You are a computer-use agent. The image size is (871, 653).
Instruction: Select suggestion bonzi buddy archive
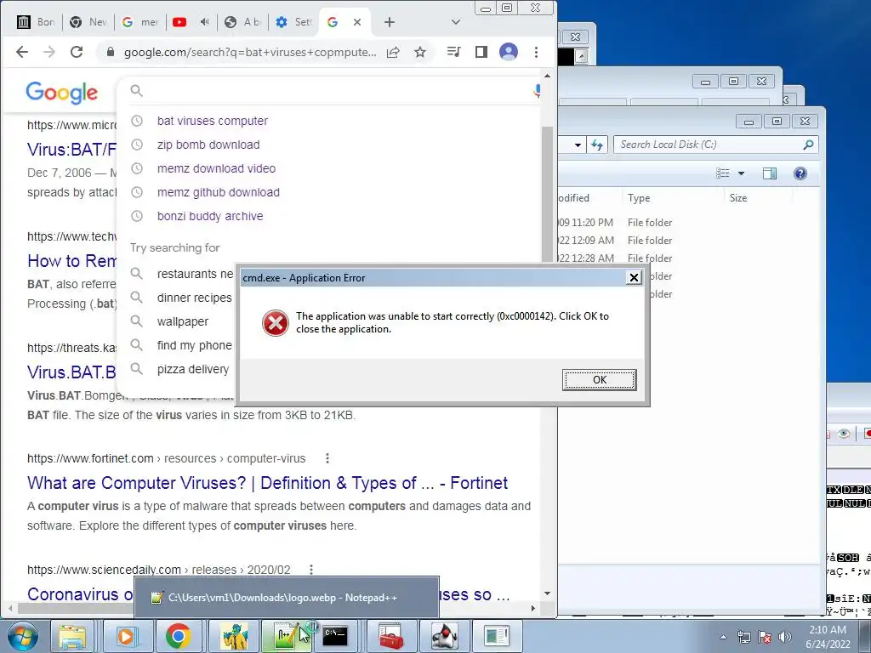(210, 217)
